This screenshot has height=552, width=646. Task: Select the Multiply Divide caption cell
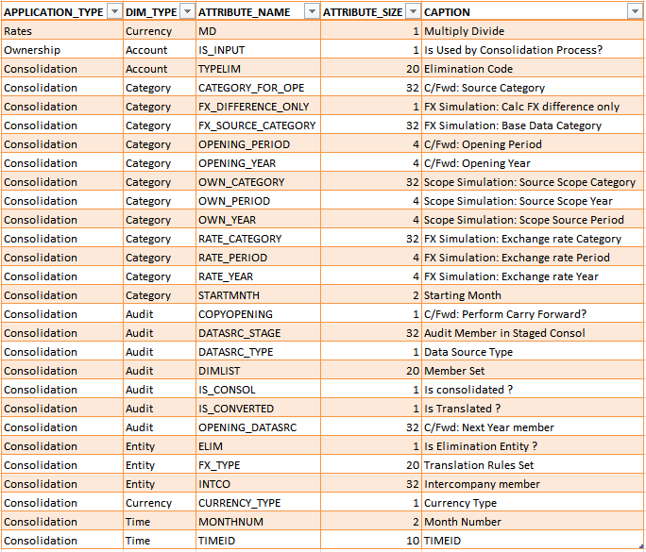(x=532, y=31)
